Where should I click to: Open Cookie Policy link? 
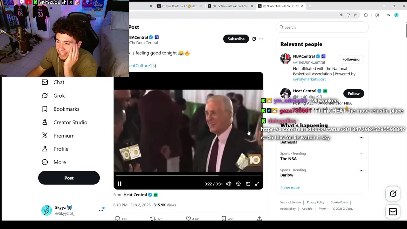(339, 202)
